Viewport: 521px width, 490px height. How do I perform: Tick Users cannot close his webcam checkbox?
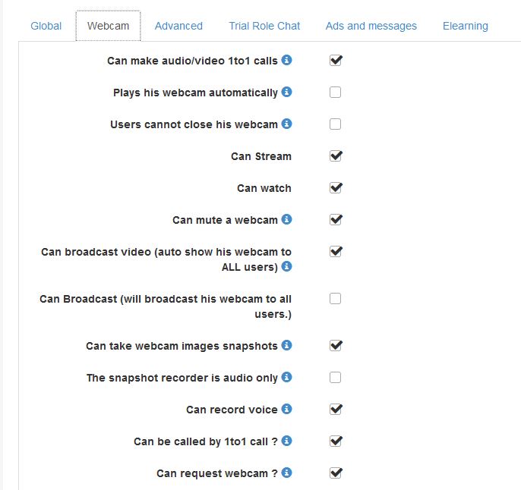[x=335, y=124]
